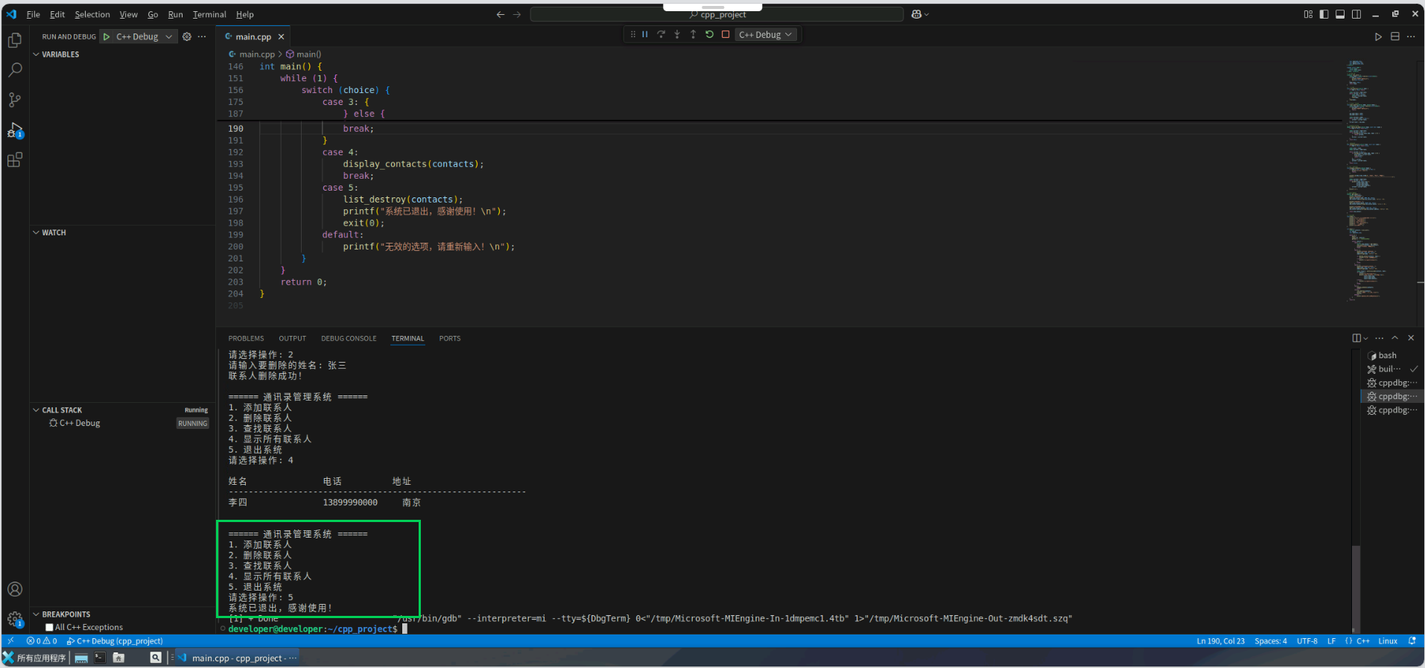Open the 所有应用程序 applications menu
Screen dimensions: 1425x668
[x=34, y=658]
